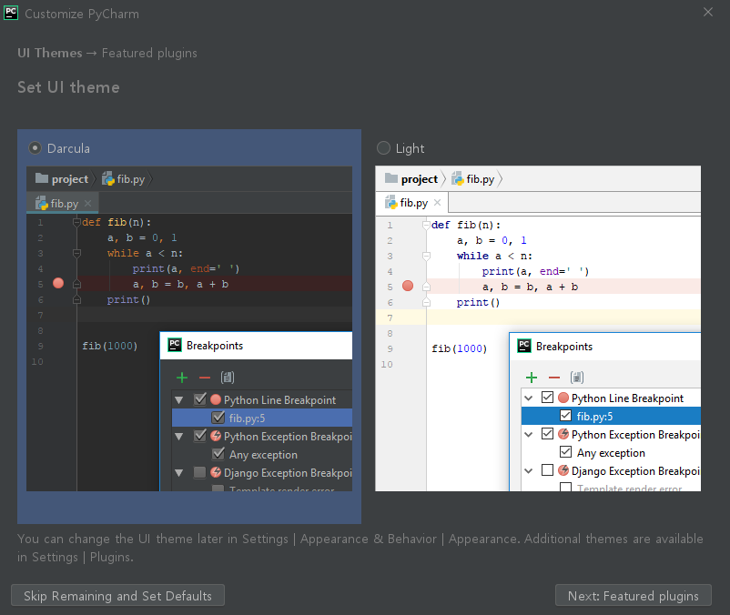This screenshot has height=615, width=730.
Task: Click fold marker beside def fib(n) in Light
Action: [x=426, y=225]
